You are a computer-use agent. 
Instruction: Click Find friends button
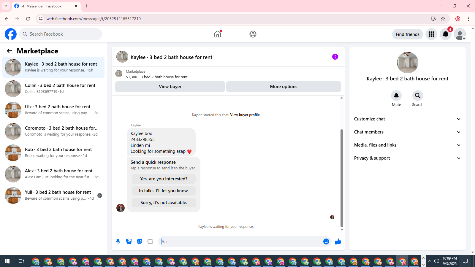point(408,34)
